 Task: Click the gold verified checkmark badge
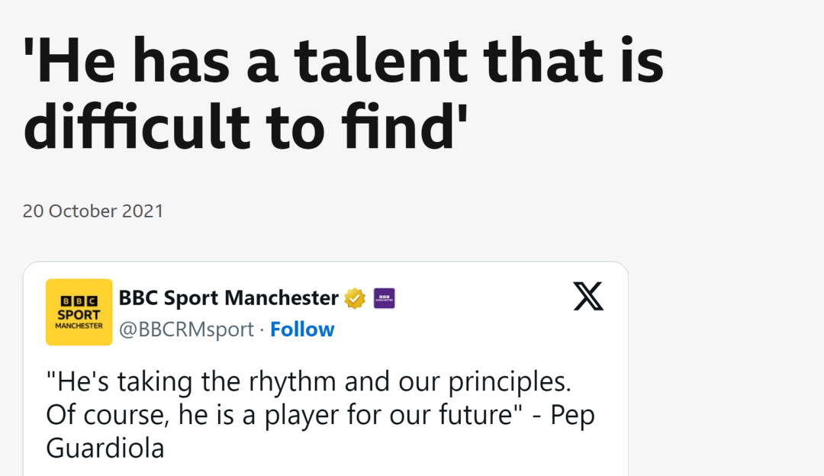pyautogui.click(x=355, y=298)
